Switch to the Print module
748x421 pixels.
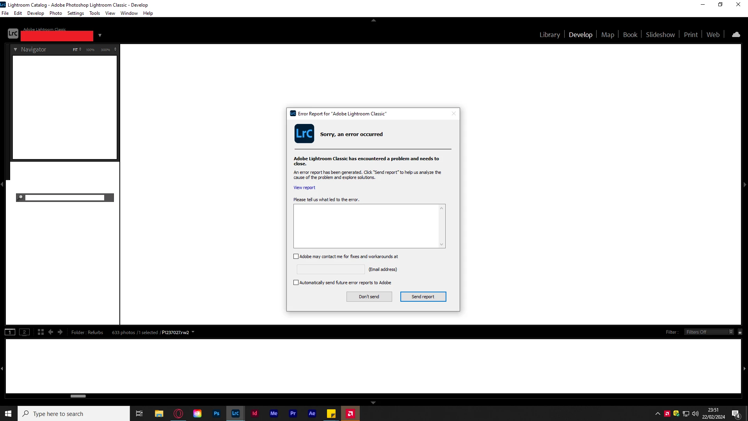click(x=691, y=35)
